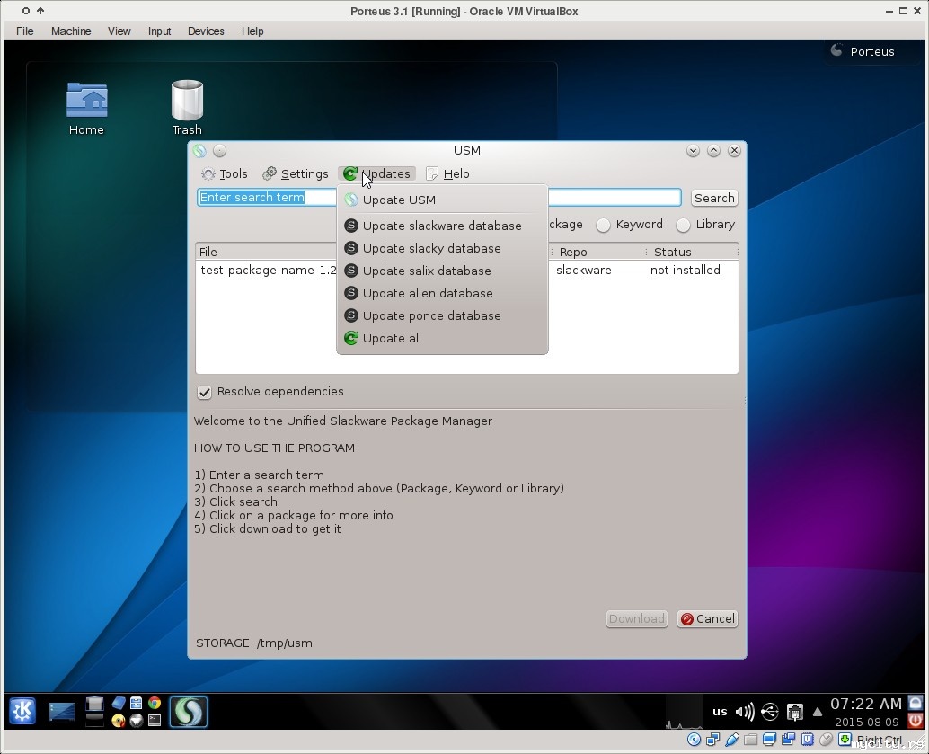Screen dimensions: 929x754
Task: Select the Library search radio button
Action: (684, 225)
